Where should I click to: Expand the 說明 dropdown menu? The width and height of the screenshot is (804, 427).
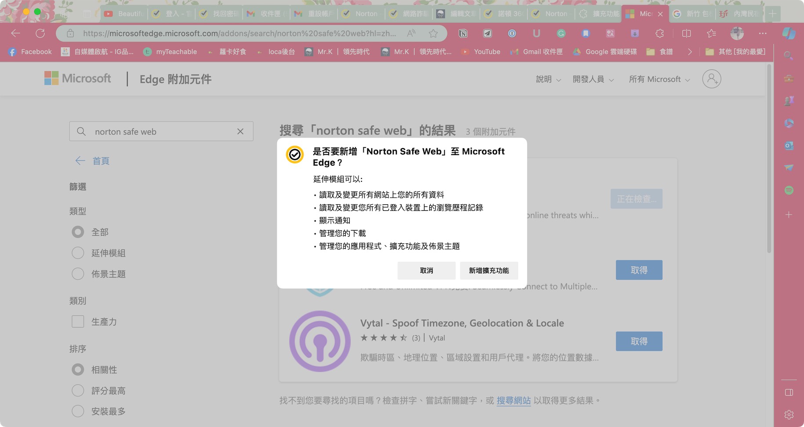[548, 80]
